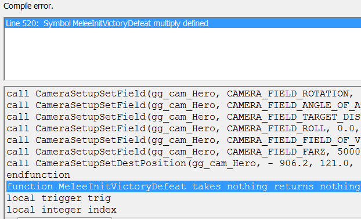Place cursor on the 906.2 value
This screenshot has height=219, width=361.
pos(294,163)
